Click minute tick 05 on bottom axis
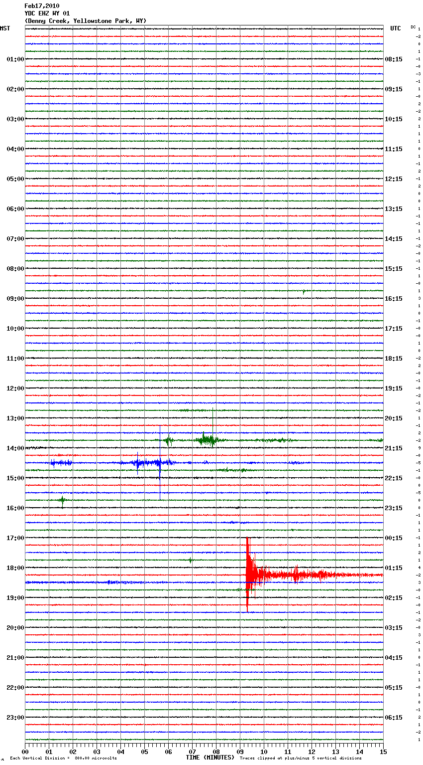 click(144, 752)
